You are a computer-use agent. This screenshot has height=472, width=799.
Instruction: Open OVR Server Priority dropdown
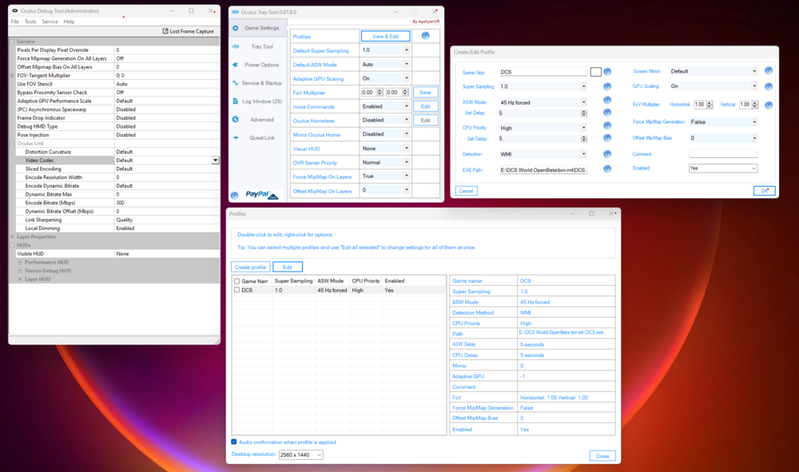pyautogui.click(x=406, y=162)
